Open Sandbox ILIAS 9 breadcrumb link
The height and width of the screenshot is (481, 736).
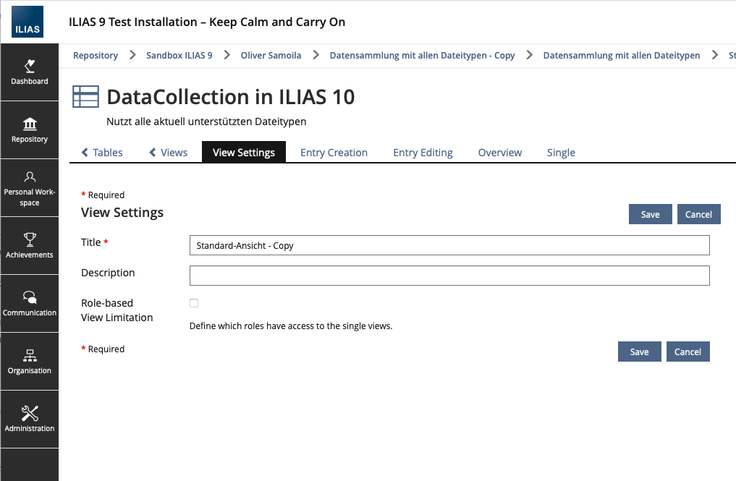pos(179,55)
